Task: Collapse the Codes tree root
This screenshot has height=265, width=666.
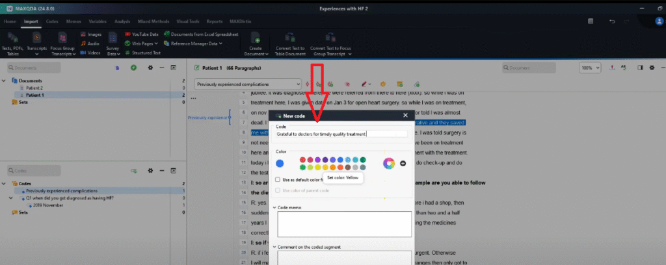Action: 4,184
